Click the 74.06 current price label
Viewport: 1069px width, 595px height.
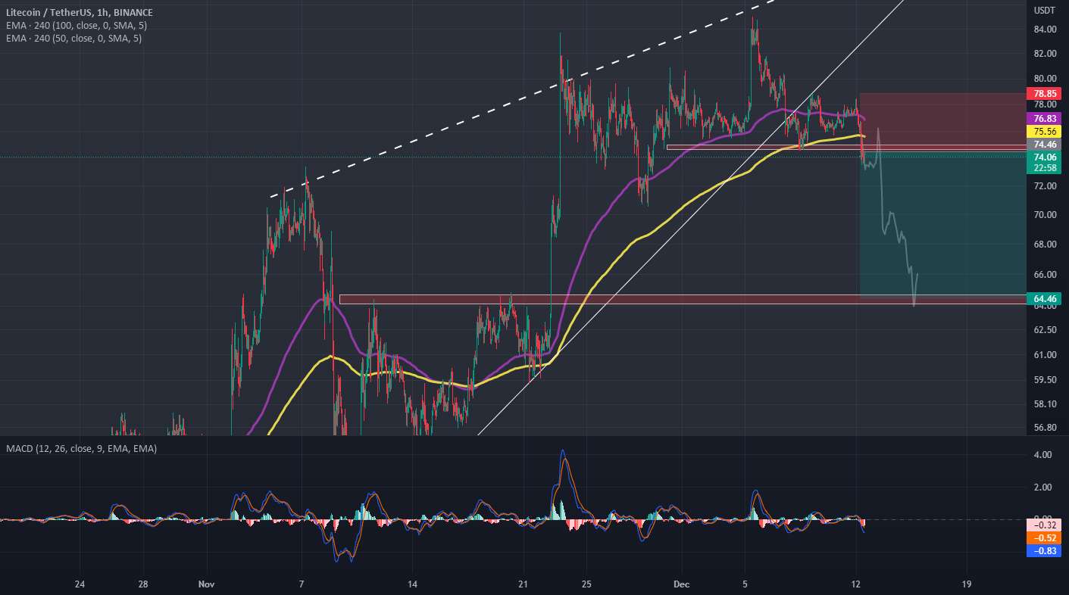click(x=1046, y=157)
